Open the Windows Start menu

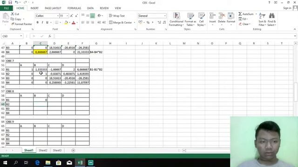point(5,163)
